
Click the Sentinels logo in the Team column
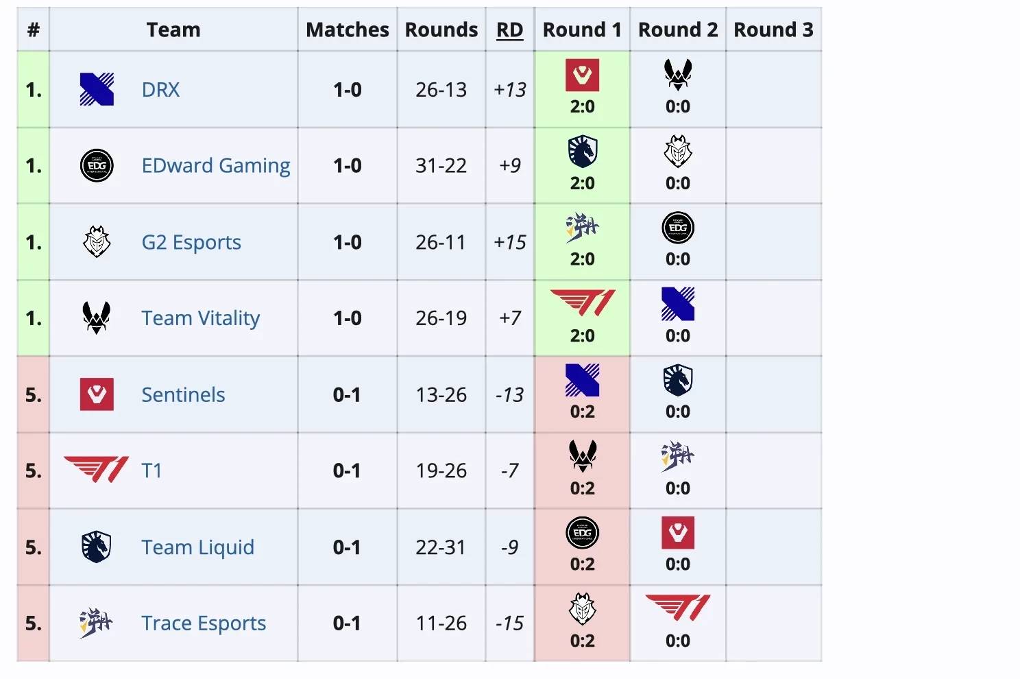click(97, 394)
